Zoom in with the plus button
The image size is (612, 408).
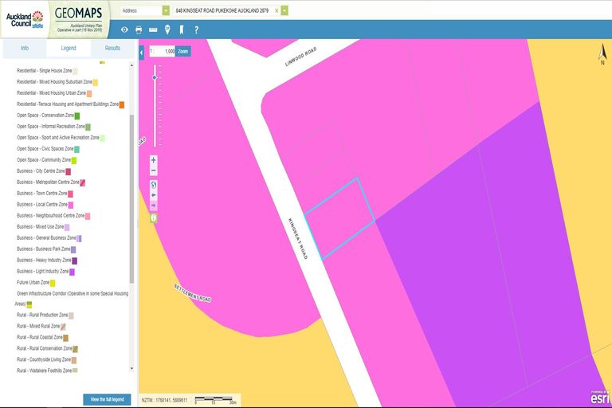154,159
